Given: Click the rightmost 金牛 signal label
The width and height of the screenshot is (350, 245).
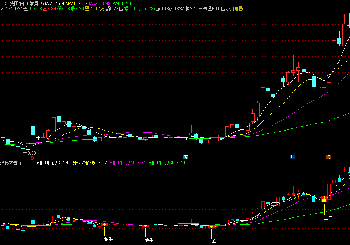Looking at the screenshot, I should point(328,217).
